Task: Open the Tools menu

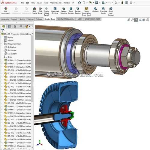Action: tap(46, 3)
